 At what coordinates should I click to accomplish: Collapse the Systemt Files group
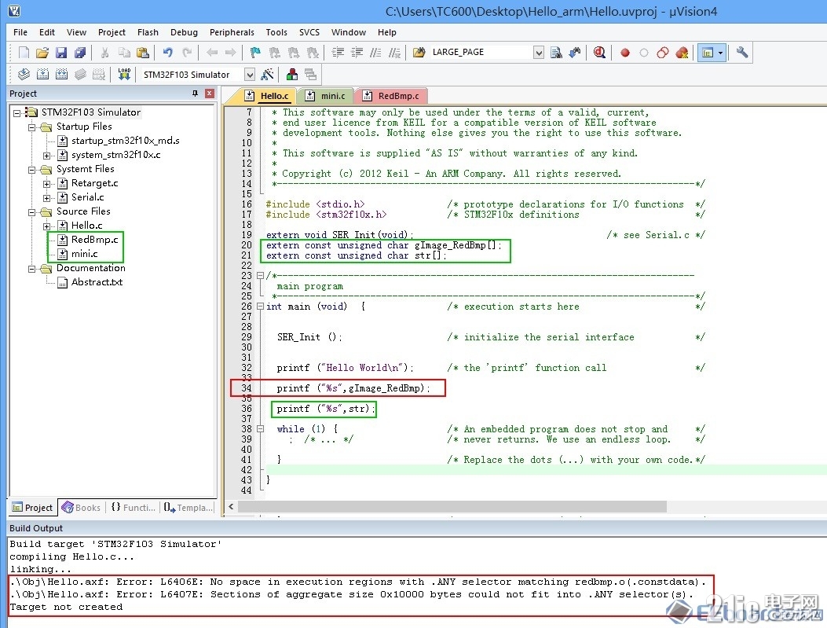[31, 170]
